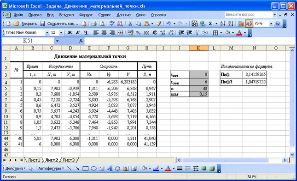The width and height of the screenshot is (297, 181).
Task: Open the Borders dropdown arrow
Action: (221, 33)
